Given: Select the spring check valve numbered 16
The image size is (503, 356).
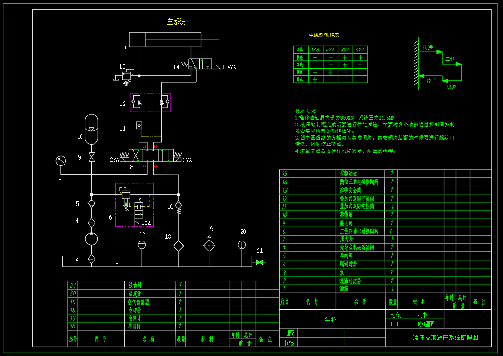Looking at the screenshot, I should coord(179,207).
